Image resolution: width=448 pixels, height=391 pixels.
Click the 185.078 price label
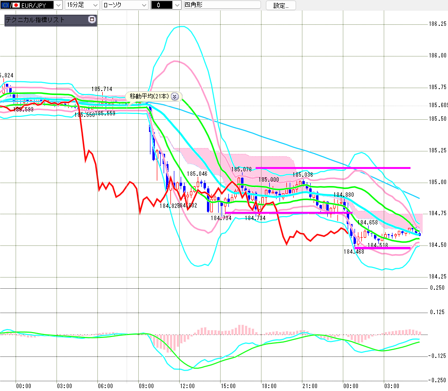click(242, 169)
